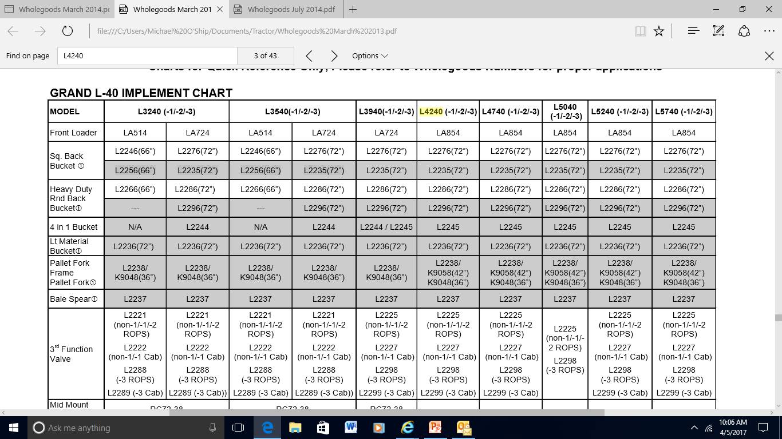Switch to Wholegoods March 2014 tab
The image size is (782, 439).
57,9
